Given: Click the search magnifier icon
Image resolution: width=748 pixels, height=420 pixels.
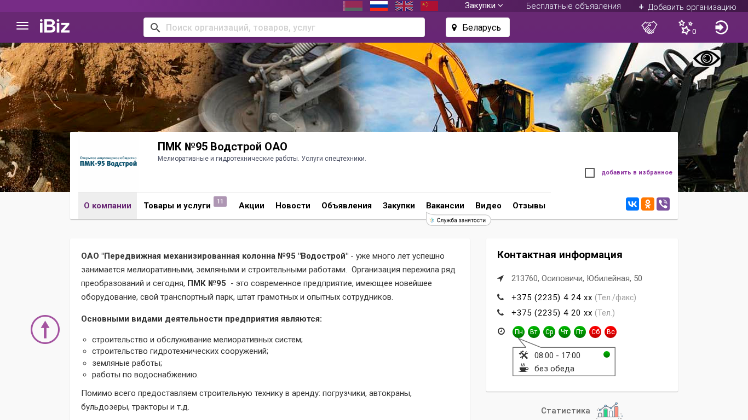Looking at the screenshot, I should (155, 27).
